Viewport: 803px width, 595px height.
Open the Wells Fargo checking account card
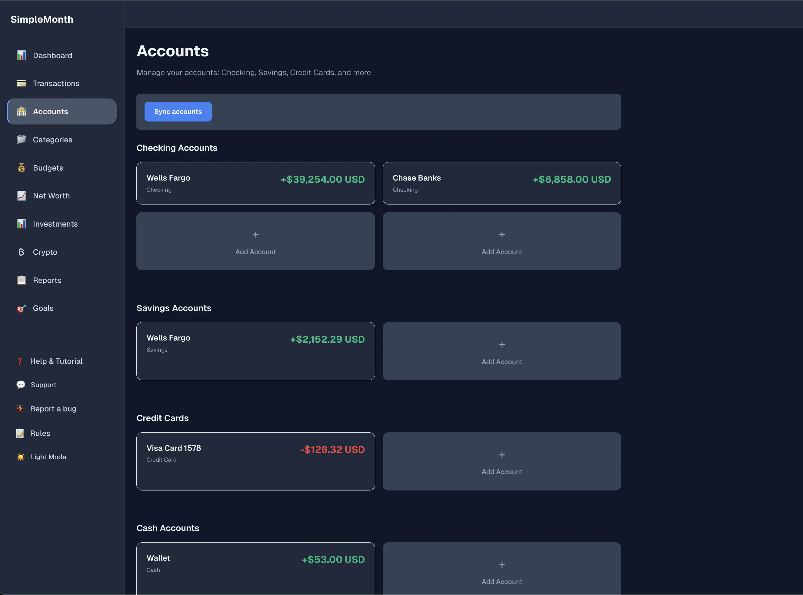255,183
